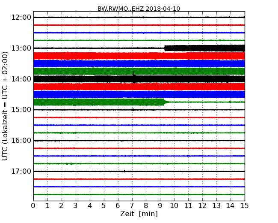Click the y-axis label 'UTC (Lokalzeit = UTC + 02:00)'
This screenshot has height=223, width=278.
pyautogui.click(x=5, y=106)
